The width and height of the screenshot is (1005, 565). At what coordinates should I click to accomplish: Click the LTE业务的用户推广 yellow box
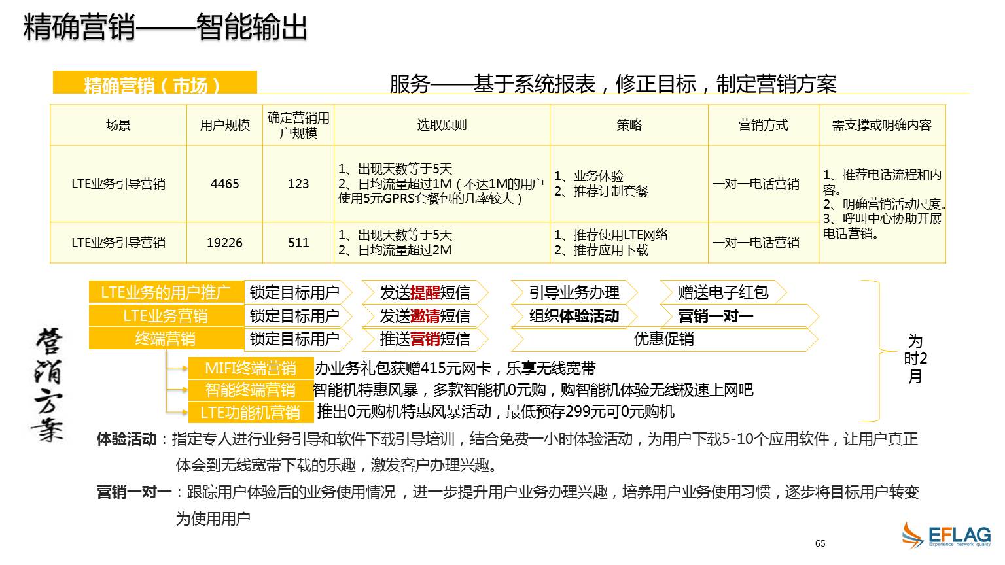(166, 292)
